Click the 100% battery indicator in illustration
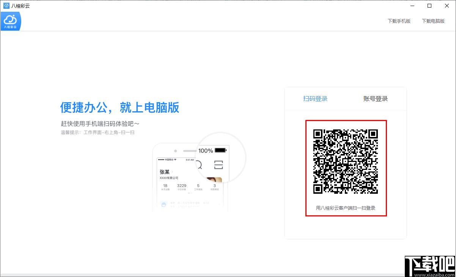456x277 pixels. click(x=212, y=151)
